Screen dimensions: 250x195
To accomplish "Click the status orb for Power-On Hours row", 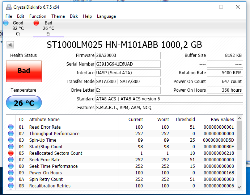I will (11, 173).
